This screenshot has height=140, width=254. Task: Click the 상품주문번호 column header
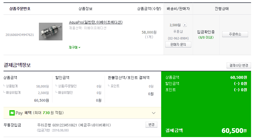tap(20, 9)
